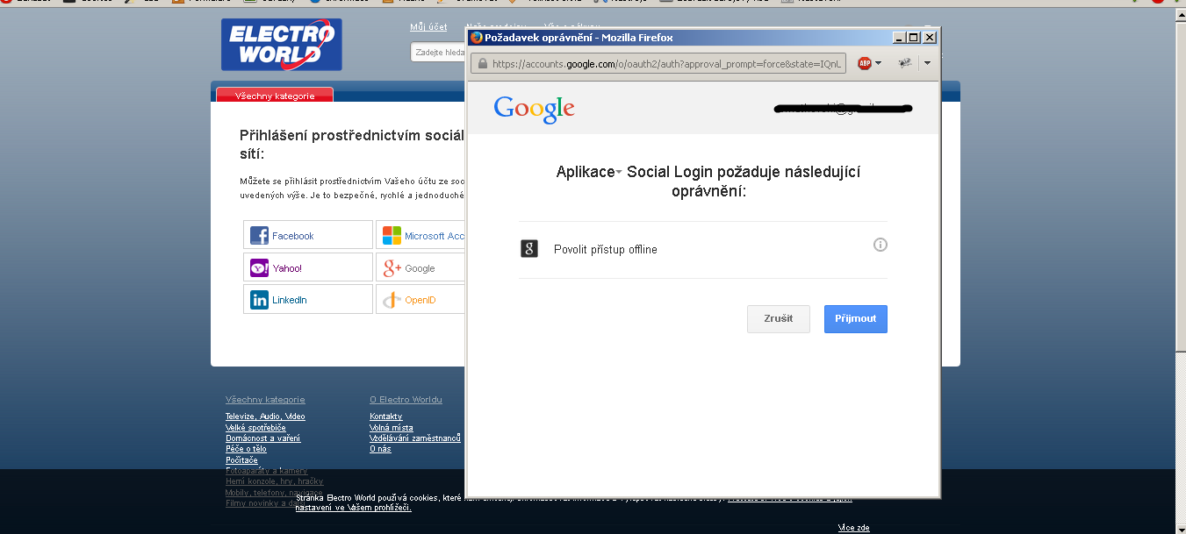Click O Electro Worldu footer heading link
1186x534 pixels.
(406, 399)
